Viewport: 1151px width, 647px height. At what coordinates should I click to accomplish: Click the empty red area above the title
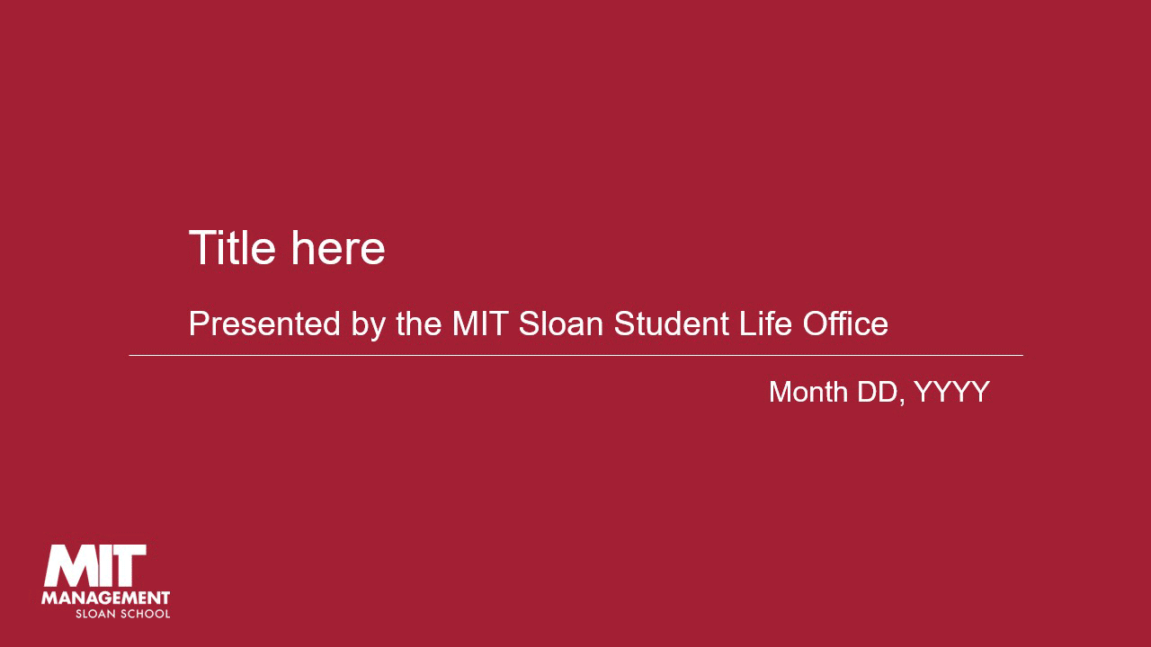point(575,108)
